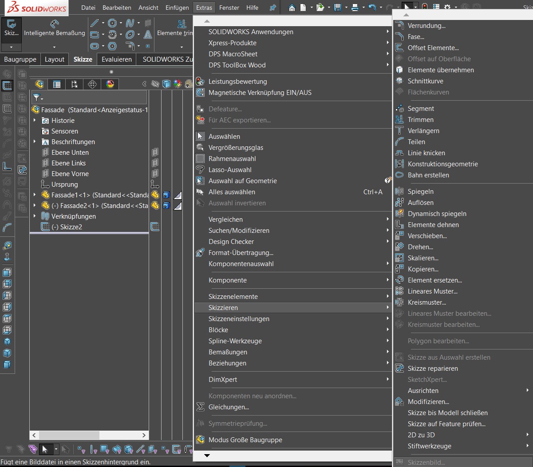Click the feature tree scroll right arrow
Image resolution: width=533 pixels, height=467 pixels.
coord(144,436)
